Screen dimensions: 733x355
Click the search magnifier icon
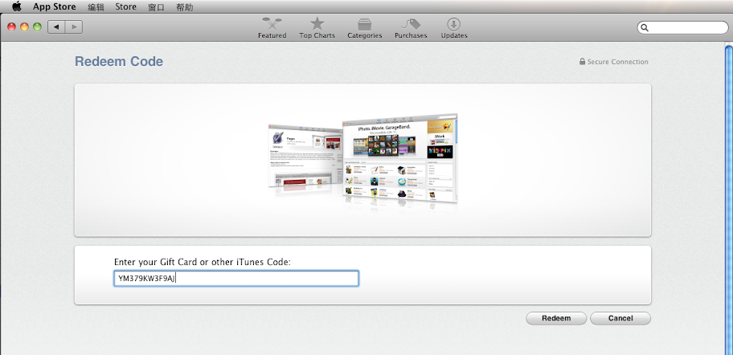[x=645, y=27]
